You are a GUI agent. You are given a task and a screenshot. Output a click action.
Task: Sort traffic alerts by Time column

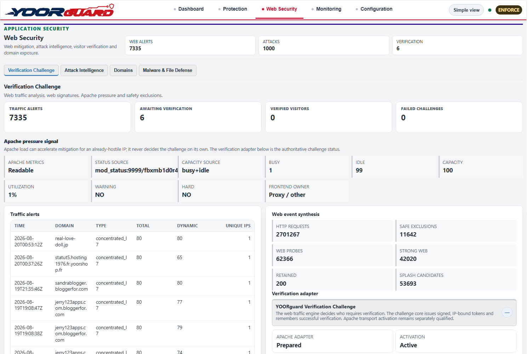[x=20, y=226]
